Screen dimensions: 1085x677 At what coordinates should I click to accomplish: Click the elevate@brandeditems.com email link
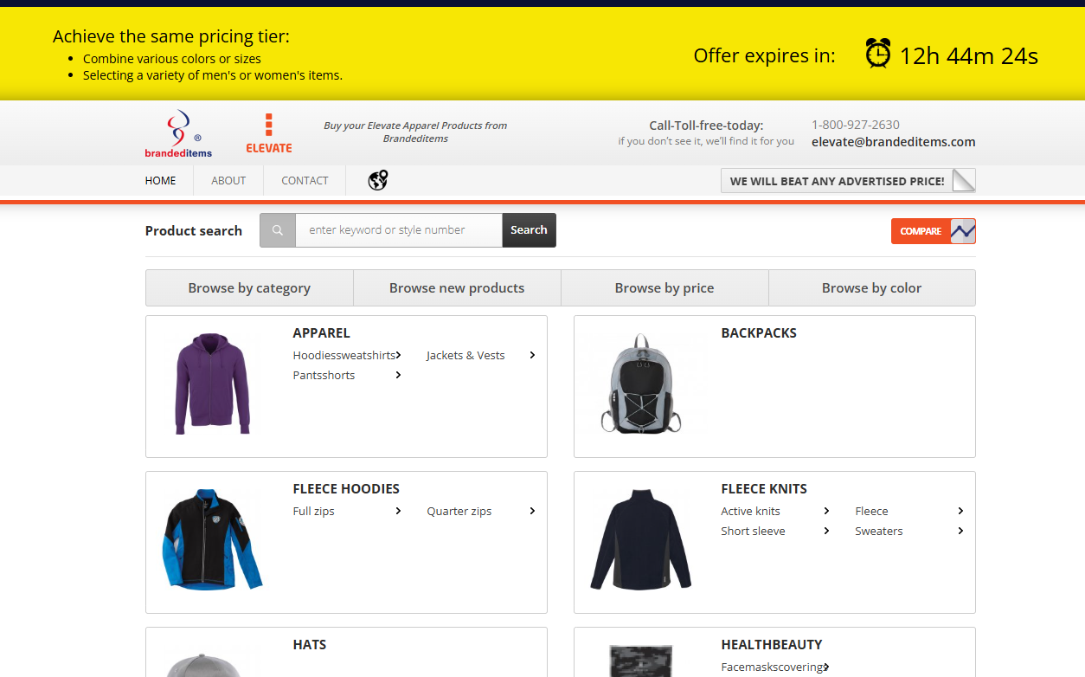[x=893, y=142]
